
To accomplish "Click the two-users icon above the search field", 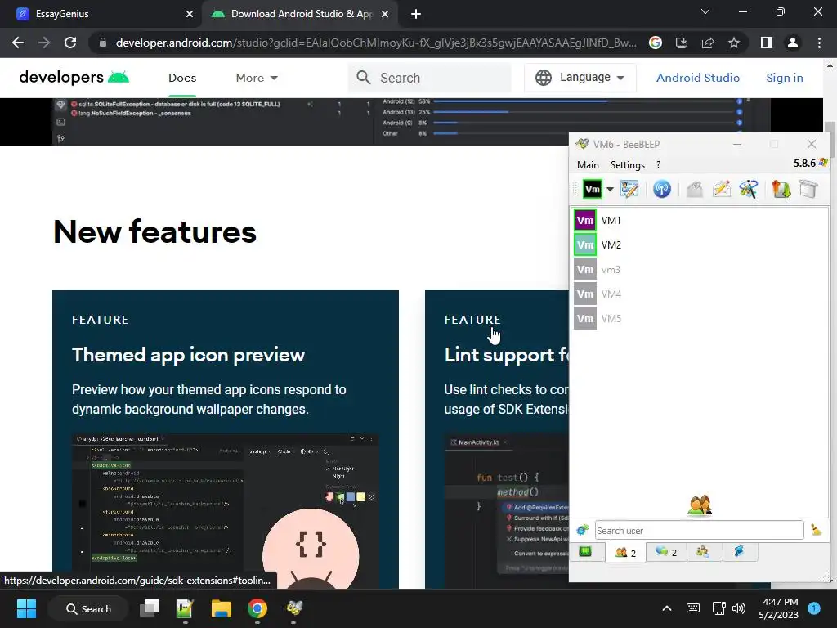I will [x=700, y=505].
